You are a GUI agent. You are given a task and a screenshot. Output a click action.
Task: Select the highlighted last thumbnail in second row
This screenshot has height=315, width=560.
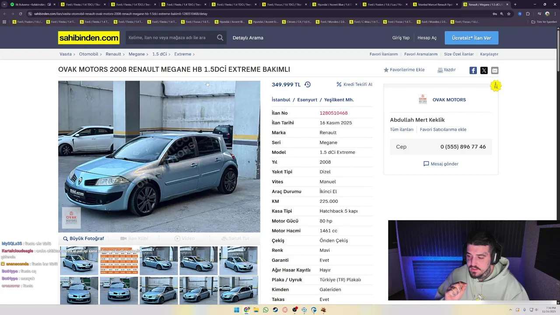[238, 290]
